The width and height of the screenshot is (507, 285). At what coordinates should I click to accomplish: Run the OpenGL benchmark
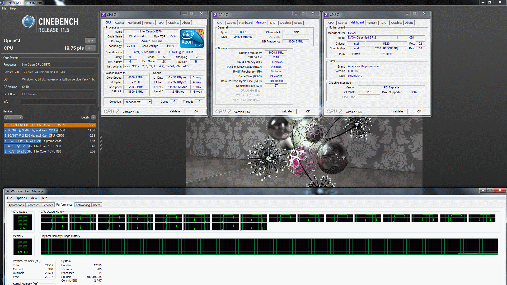pyautogui.click(x=90, y=41)
